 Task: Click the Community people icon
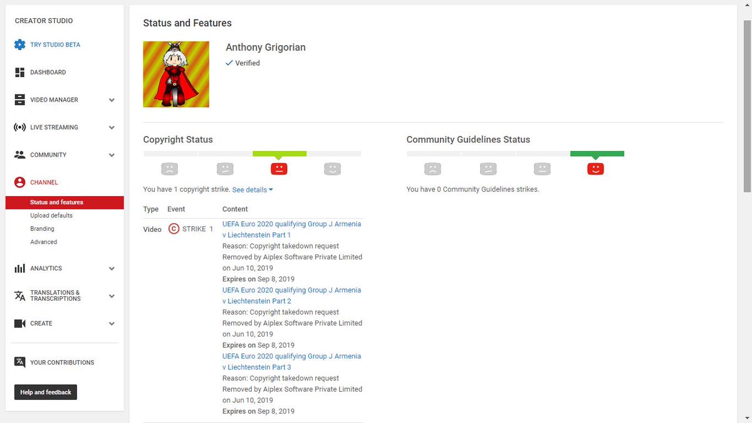click(19, 155)
